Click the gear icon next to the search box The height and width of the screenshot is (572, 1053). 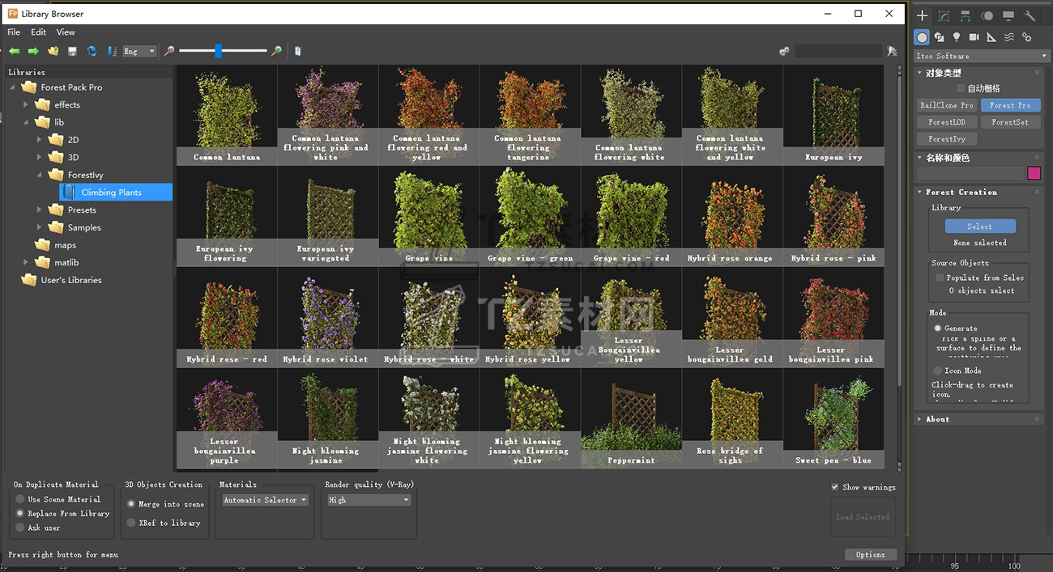click(784, 51)
